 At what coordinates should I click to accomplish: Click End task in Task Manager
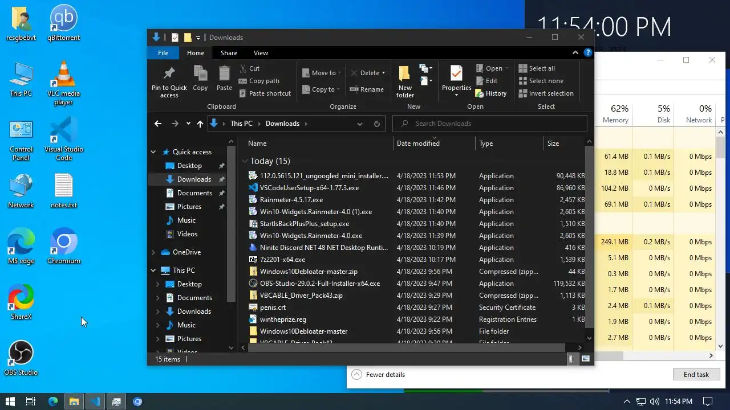point(696,375)
